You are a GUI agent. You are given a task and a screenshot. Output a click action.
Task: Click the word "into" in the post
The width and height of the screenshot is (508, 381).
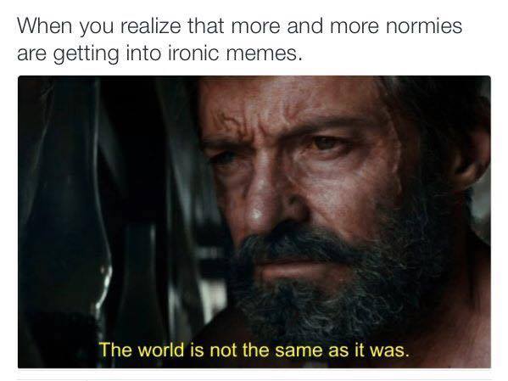pos(143,53)
